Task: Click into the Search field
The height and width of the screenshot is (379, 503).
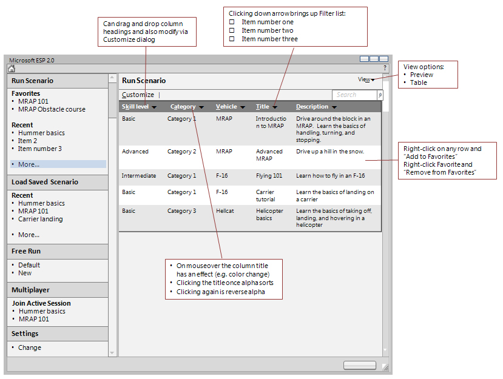Action: (x=354, y=95)
